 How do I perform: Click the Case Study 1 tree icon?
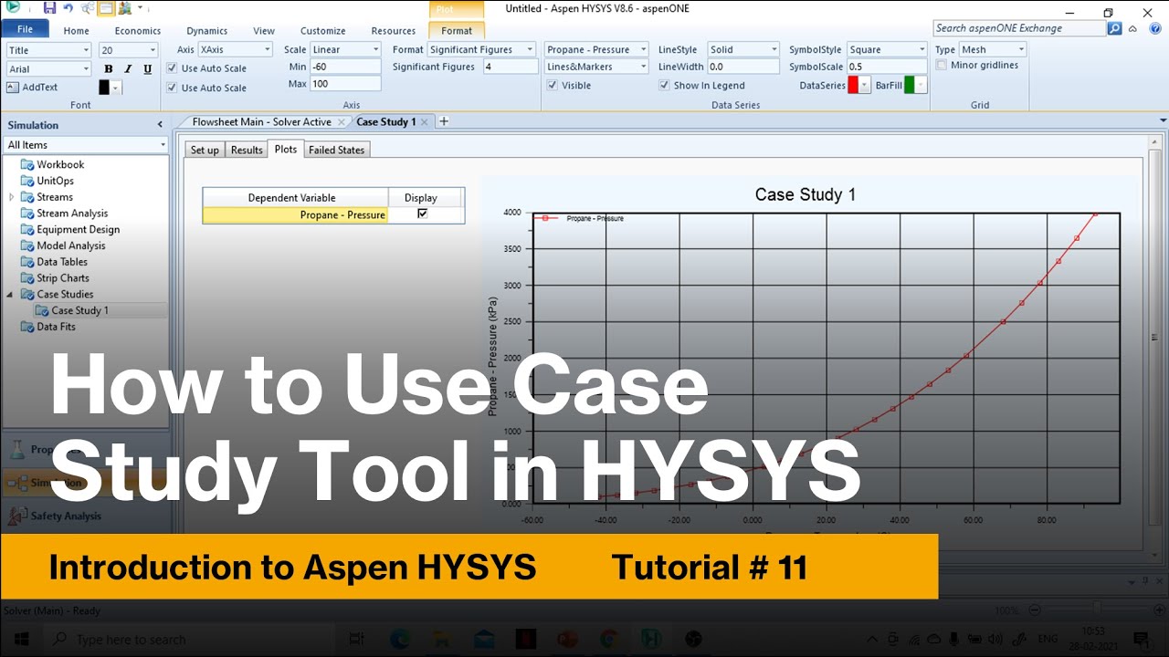42,311
